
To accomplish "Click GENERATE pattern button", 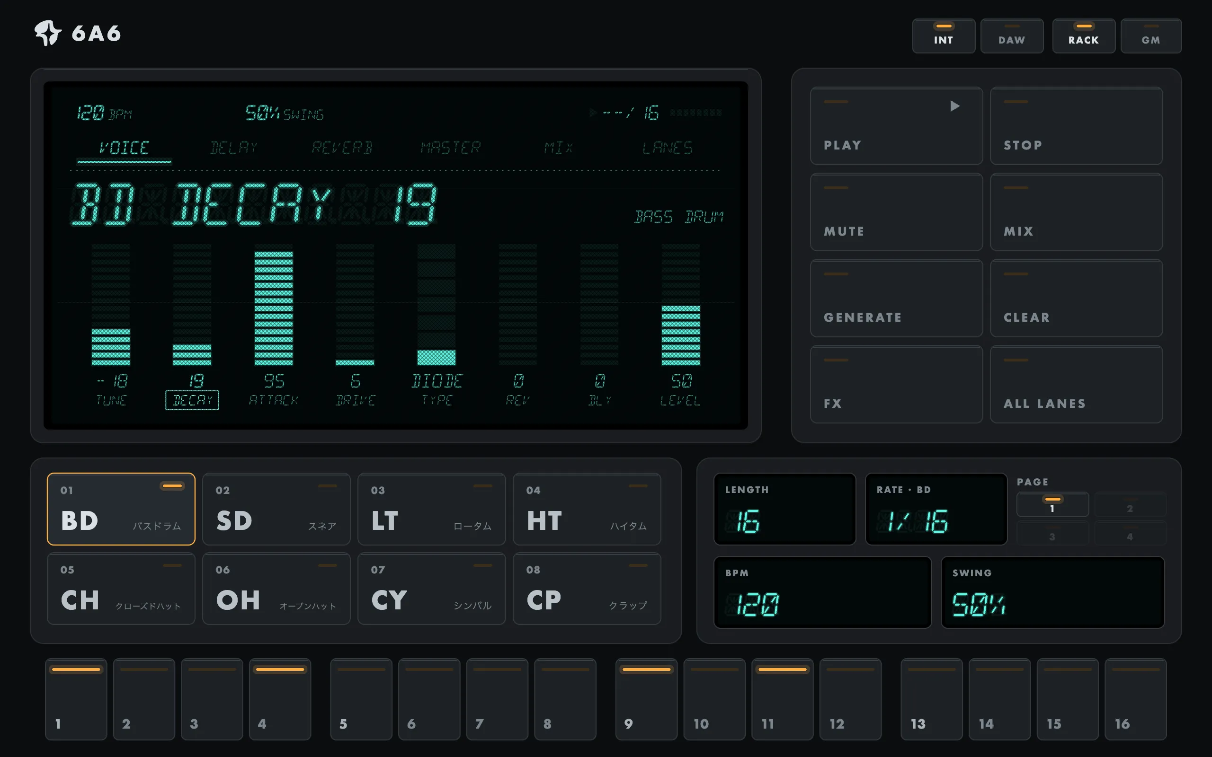I will click(896, 298).
